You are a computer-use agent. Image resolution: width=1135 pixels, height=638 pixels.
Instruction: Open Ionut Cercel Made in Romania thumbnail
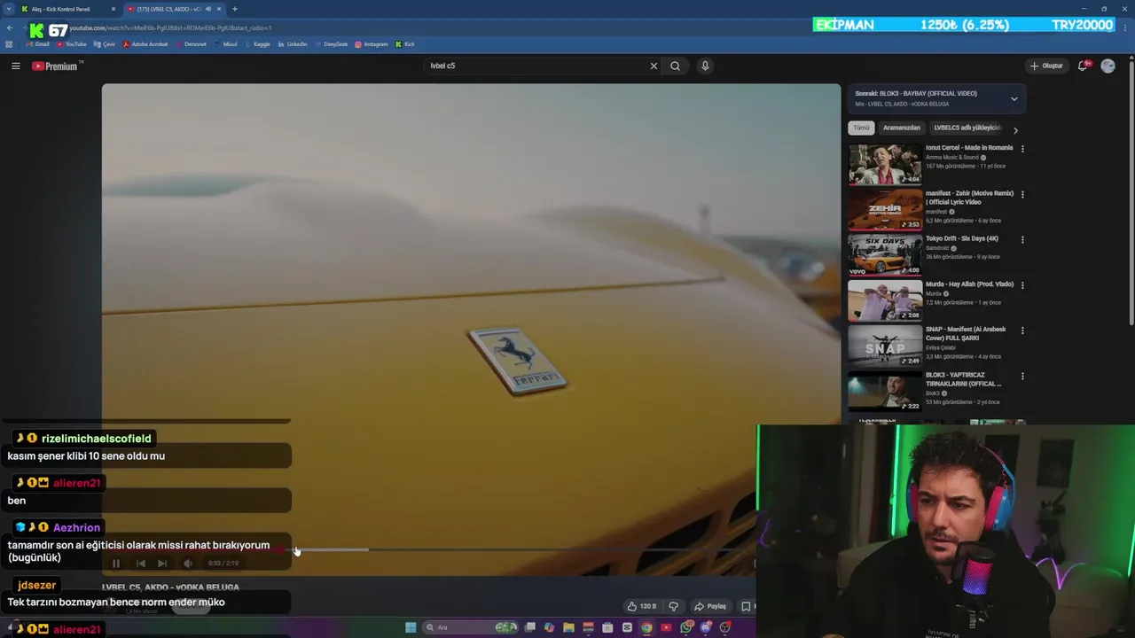pyautogui.click(x=885, y=164)
